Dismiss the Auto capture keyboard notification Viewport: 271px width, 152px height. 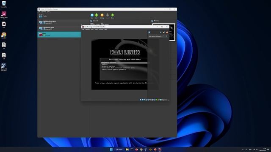coord(166,36)
